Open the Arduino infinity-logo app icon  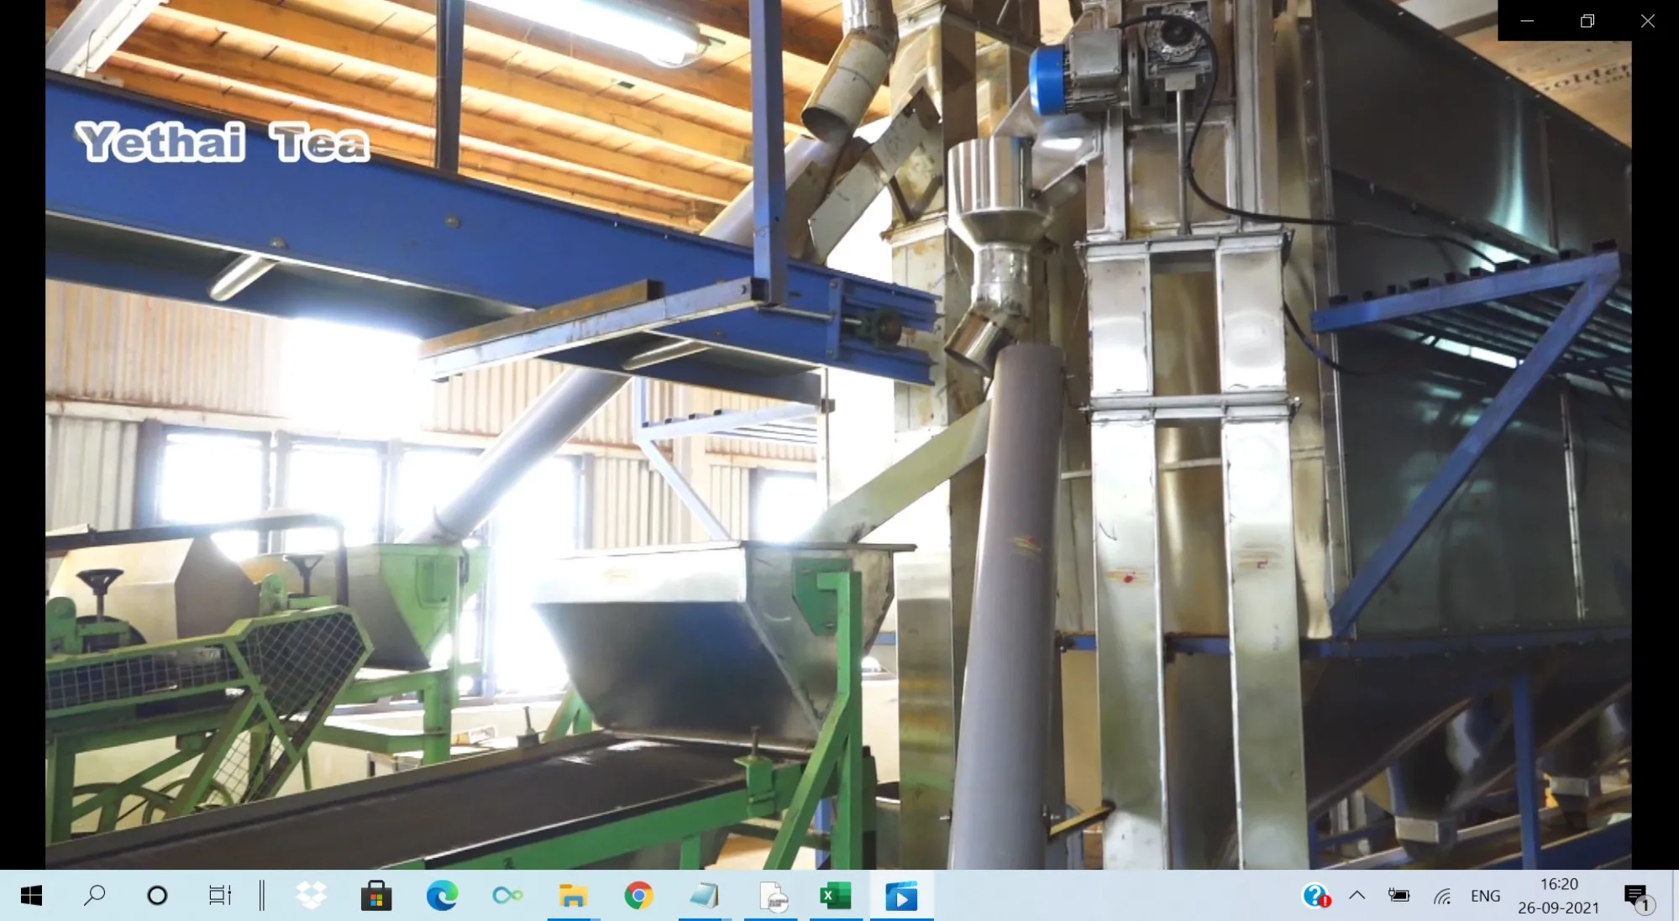pos(507,896)
